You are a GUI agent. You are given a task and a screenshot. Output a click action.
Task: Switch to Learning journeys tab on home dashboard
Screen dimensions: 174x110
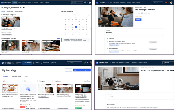tap(19, 12)
